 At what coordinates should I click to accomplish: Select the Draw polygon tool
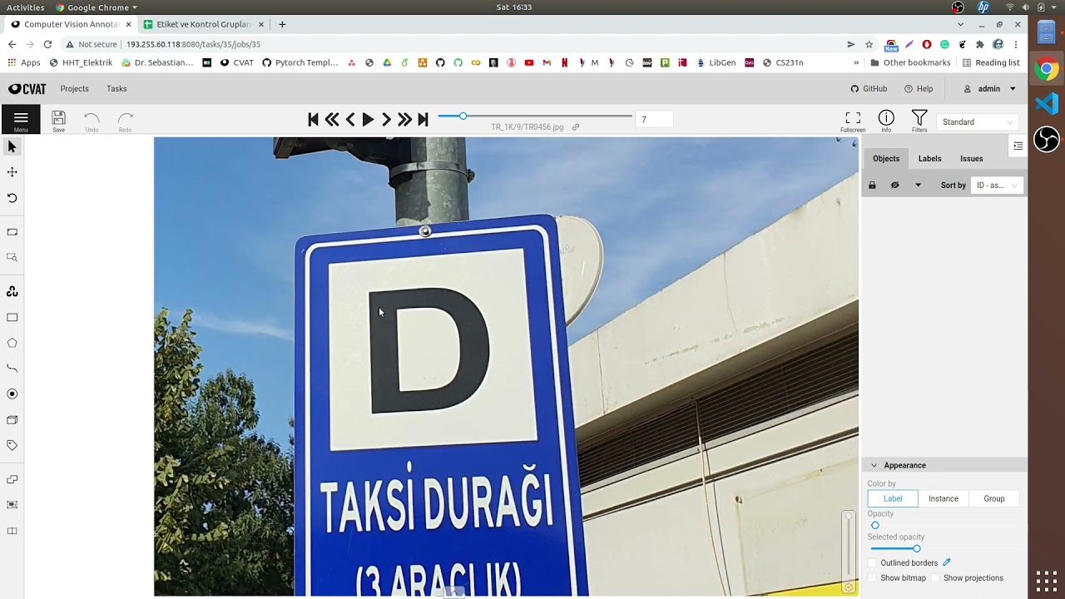click(x=12, y=343)
